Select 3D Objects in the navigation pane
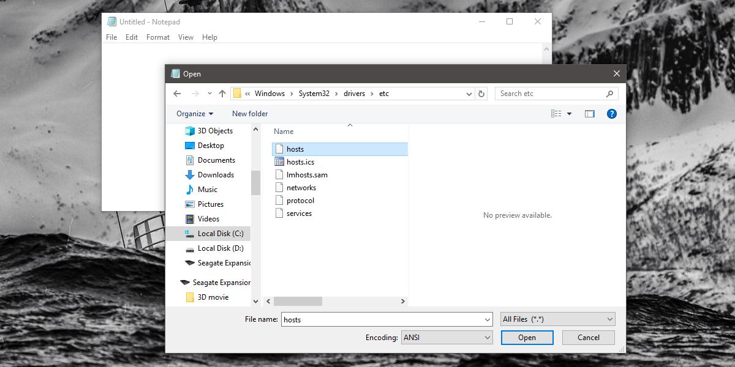The image size is (735, 367). pyautogui.click(x=215, y=131)
